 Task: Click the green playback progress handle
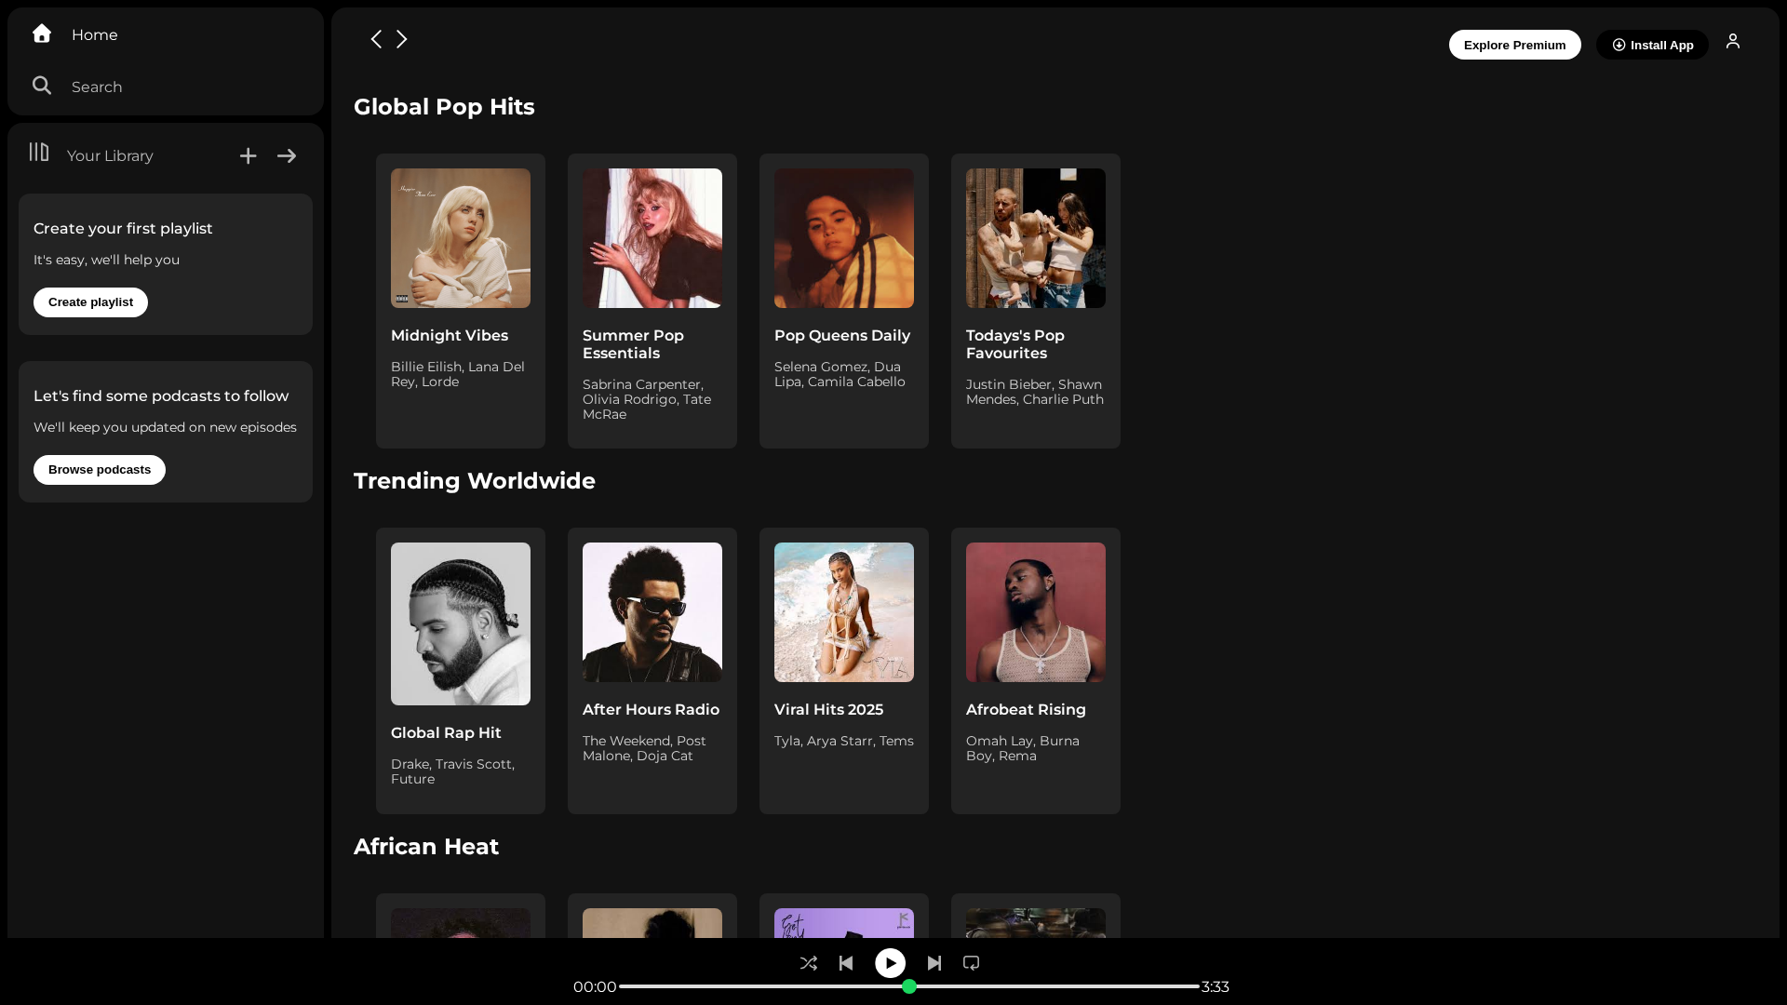(909, 986)
